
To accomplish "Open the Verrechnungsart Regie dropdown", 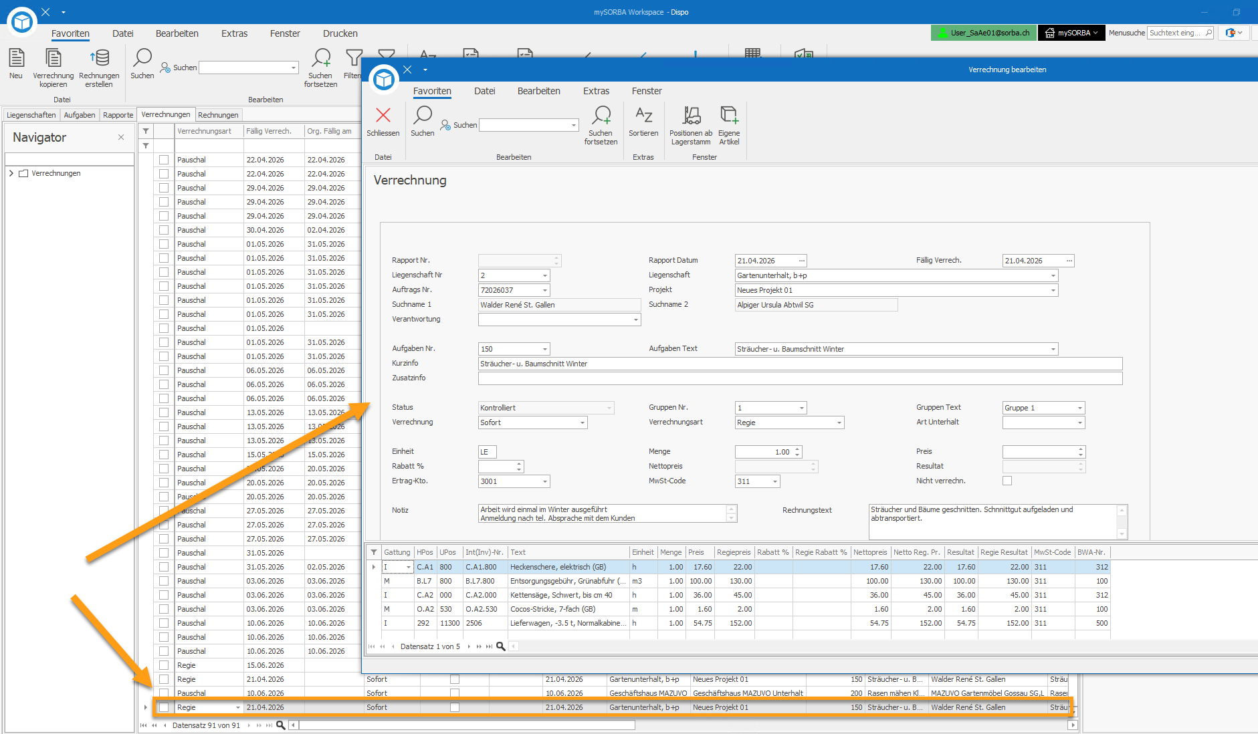I will 839,422.
